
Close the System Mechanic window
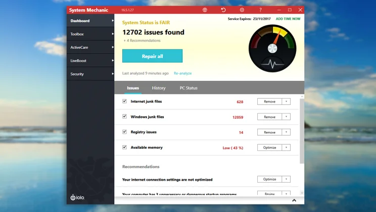[300, 10]
